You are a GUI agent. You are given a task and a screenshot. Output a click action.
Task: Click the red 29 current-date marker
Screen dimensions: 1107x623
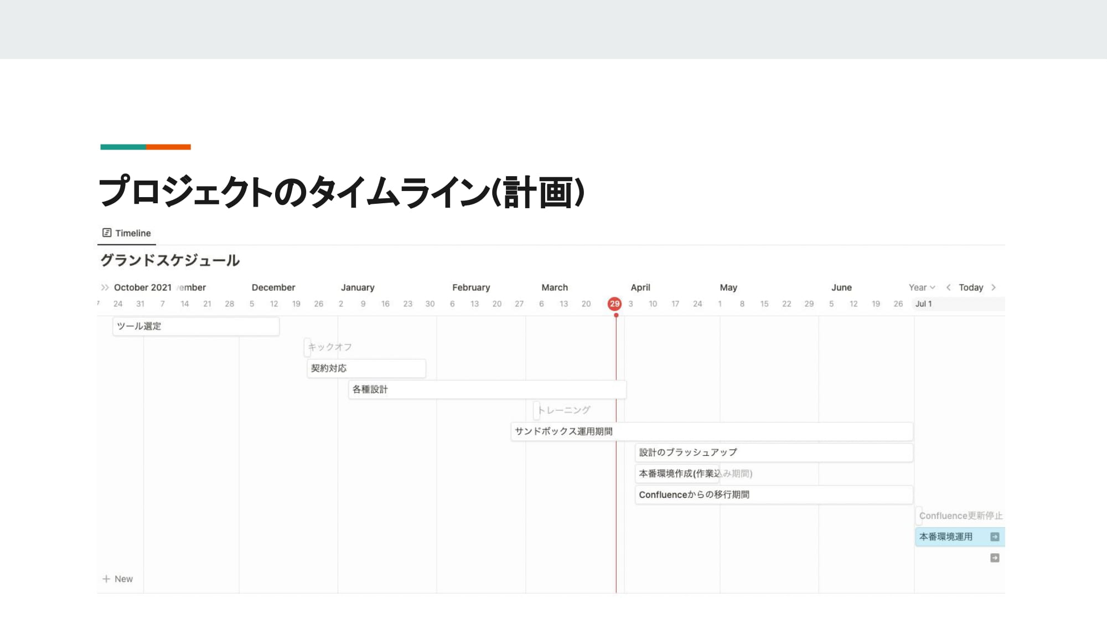click(614, 303)
